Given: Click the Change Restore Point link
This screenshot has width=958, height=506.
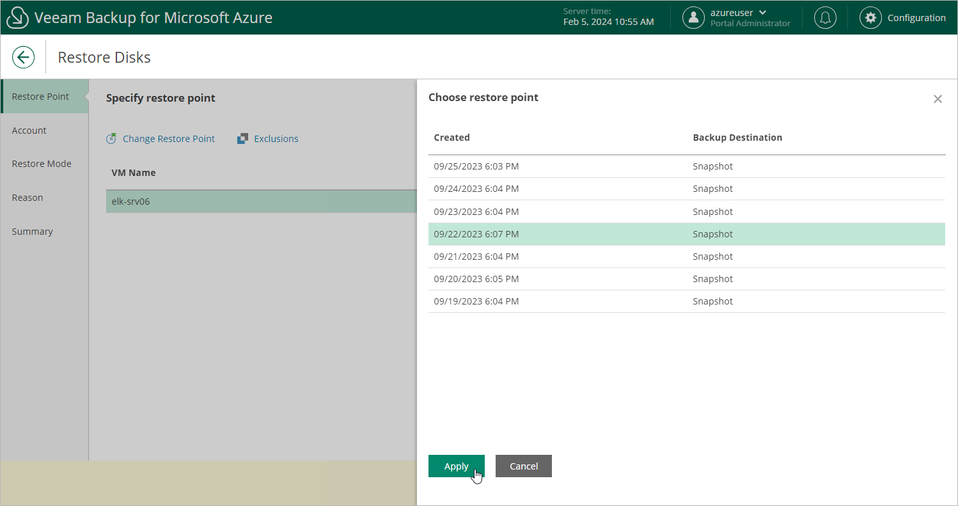Looking at the screenshot, I should 169,139.
